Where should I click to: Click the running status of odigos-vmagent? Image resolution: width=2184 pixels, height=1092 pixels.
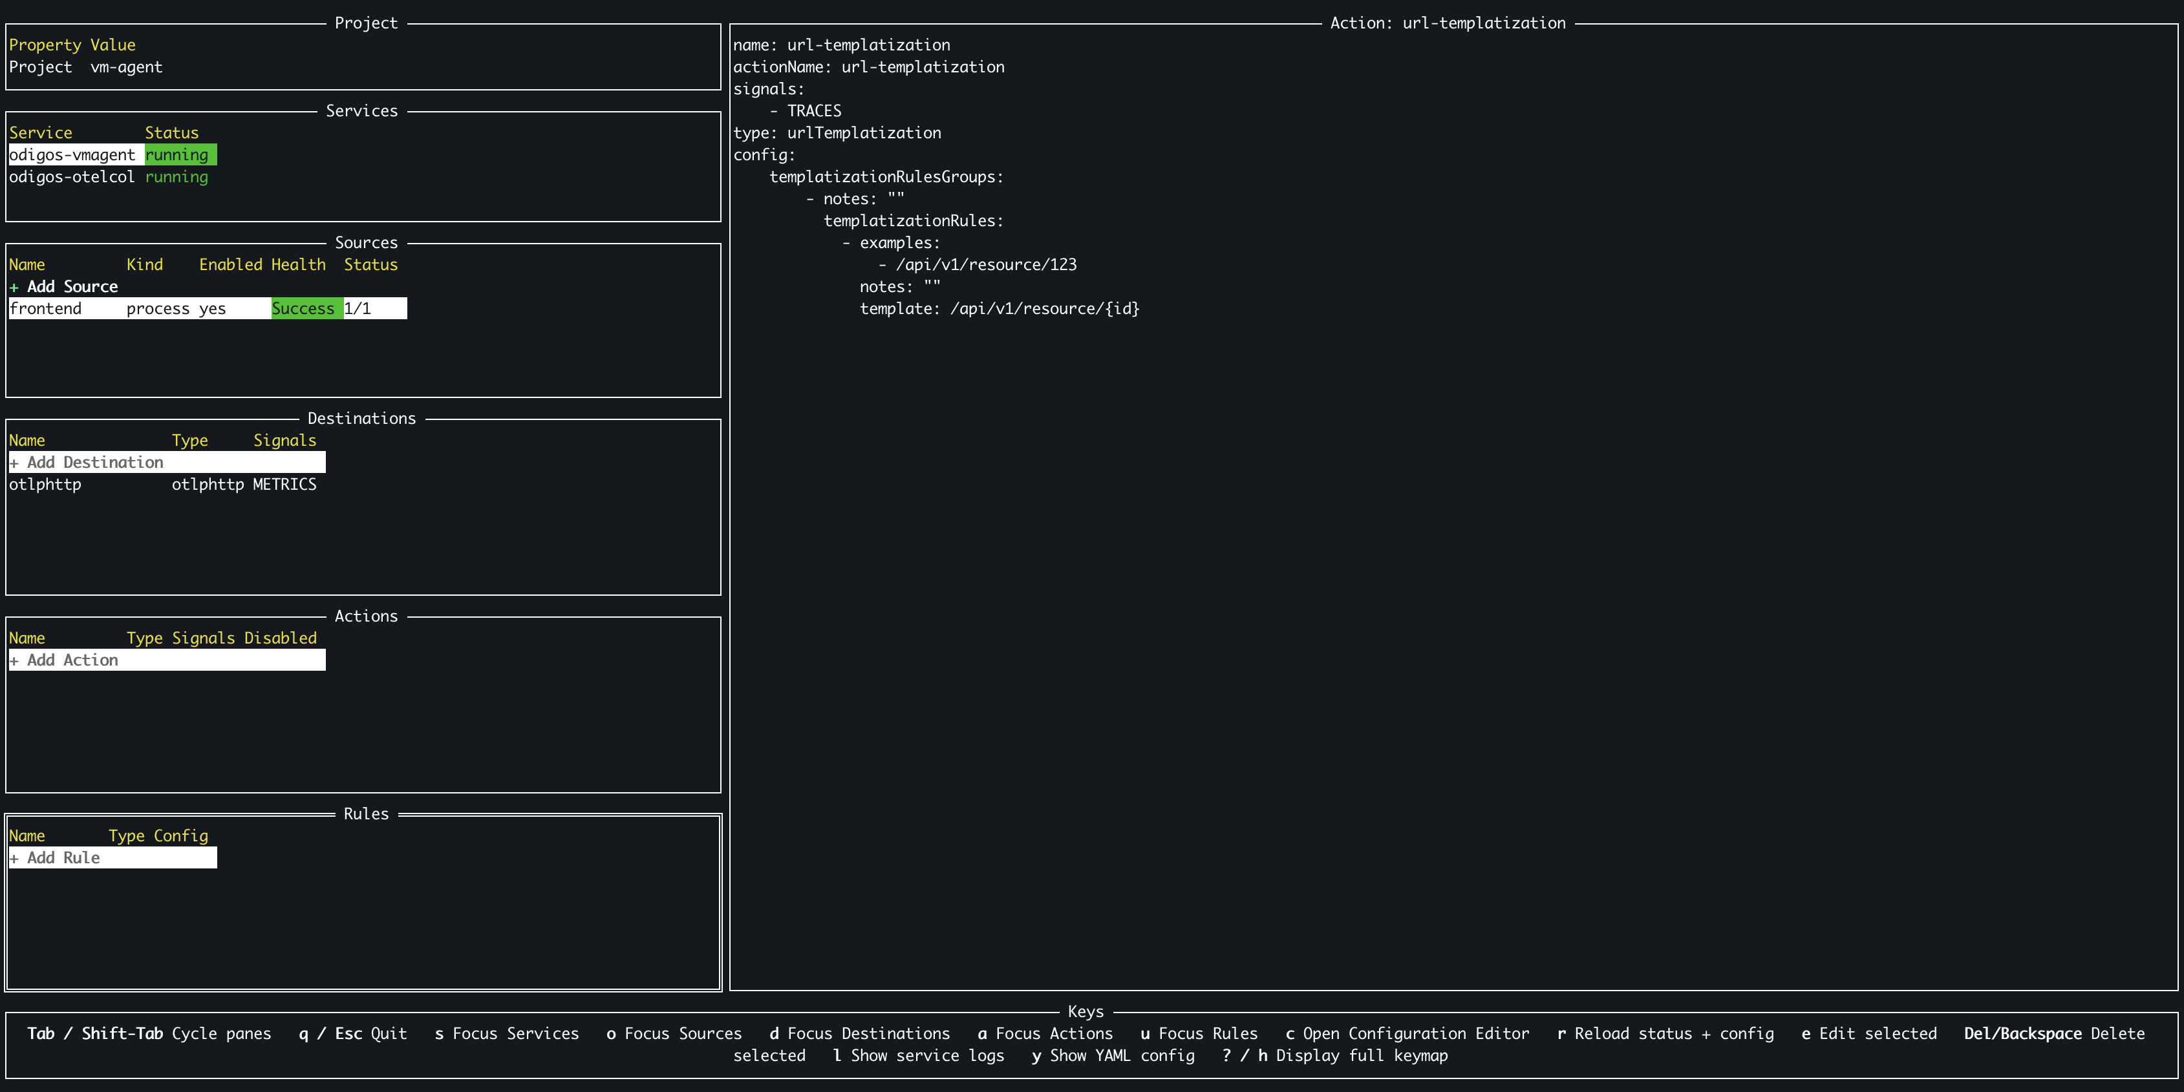tap(177, 154)
